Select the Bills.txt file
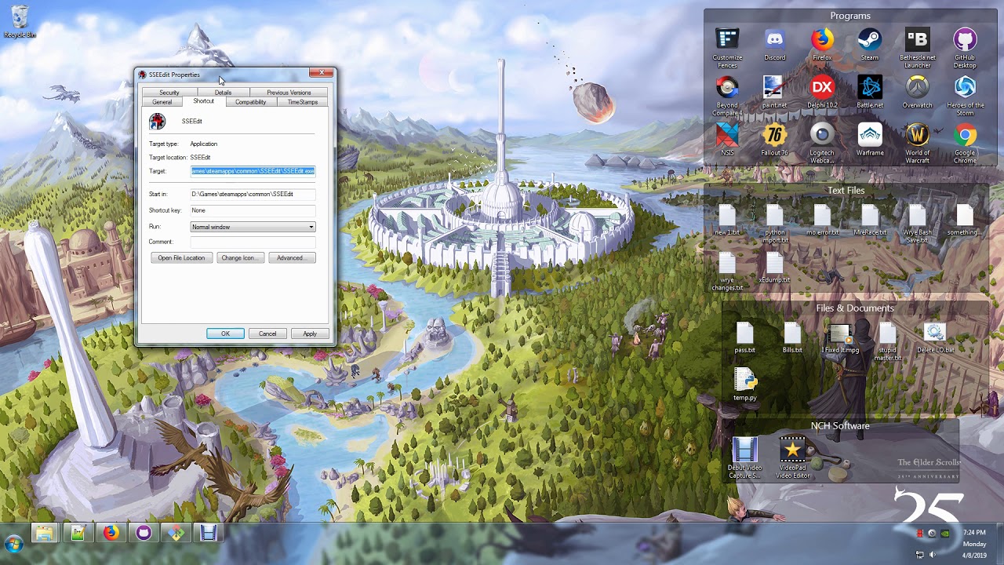 click(793, 337)
